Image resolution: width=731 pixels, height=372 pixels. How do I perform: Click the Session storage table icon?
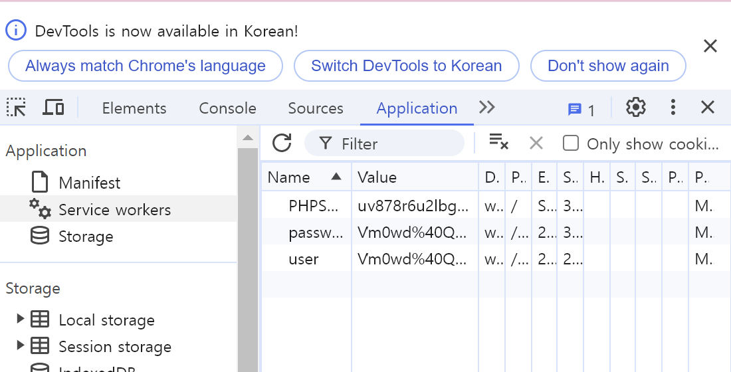[40, 346]
